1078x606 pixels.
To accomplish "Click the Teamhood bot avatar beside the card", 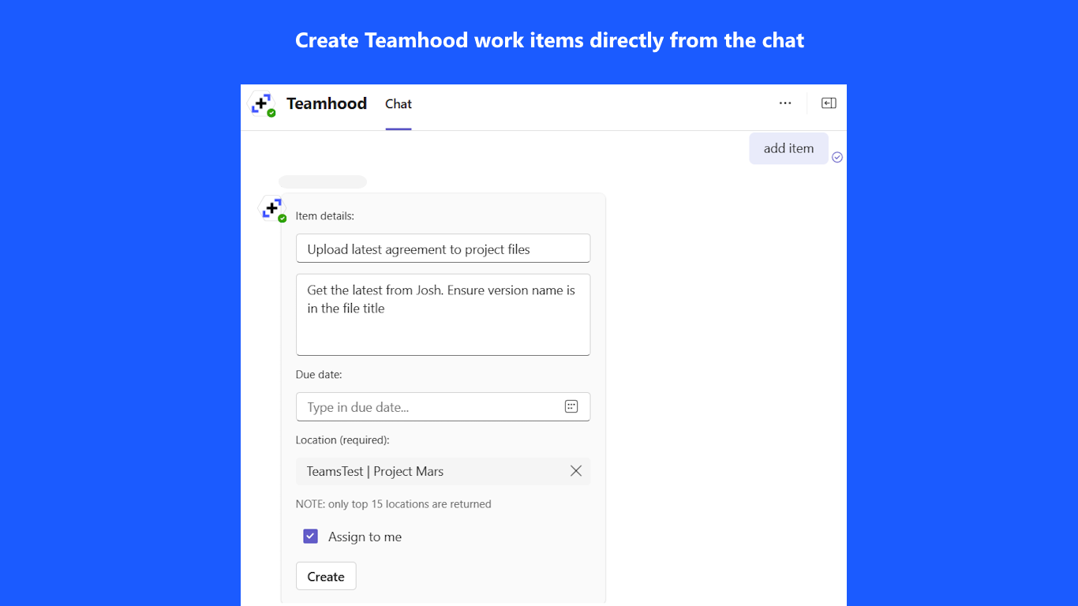I will click(x=272, y=209).
